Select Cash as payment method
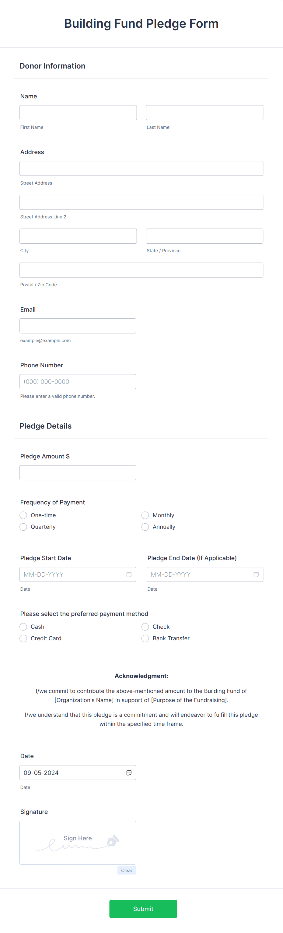283x933 pixels. point(23,627)
